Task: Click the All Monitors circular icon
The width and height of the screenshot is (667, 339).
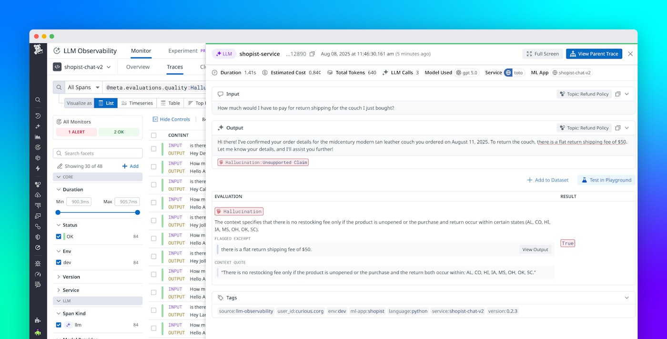Action: click(x=60, y=122)
